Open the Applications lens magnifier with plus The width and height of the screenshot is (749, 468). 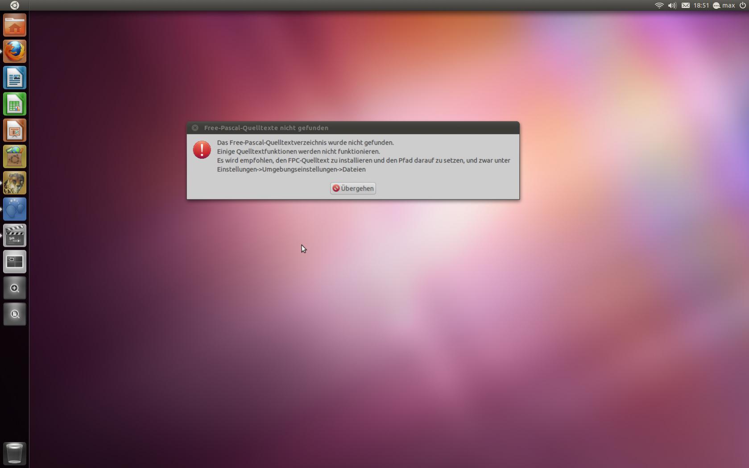(15, 288)
